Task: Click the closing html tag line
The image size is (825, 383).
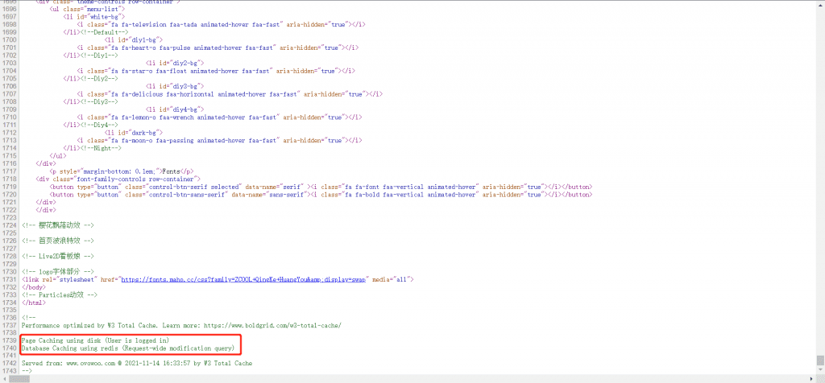Action: 35,303
